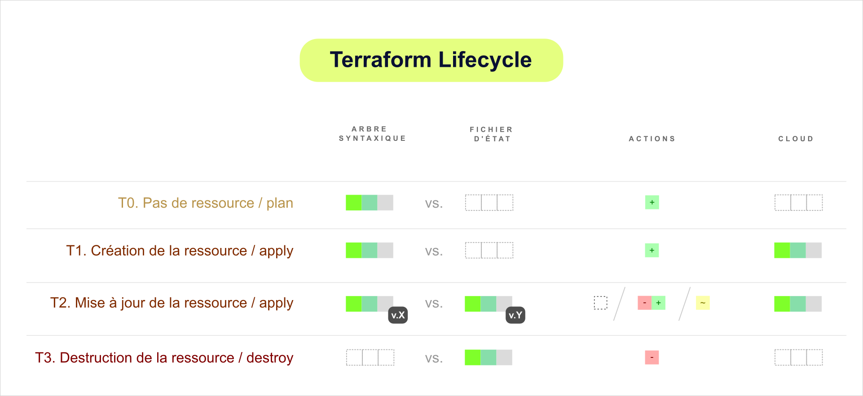Click the cloud color bar in T1 row
This screenshot has height=396, width=863.
(x=798, y=250)
